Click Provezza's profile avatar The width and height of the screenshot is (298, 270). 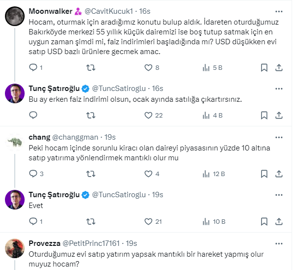(15, 248)
